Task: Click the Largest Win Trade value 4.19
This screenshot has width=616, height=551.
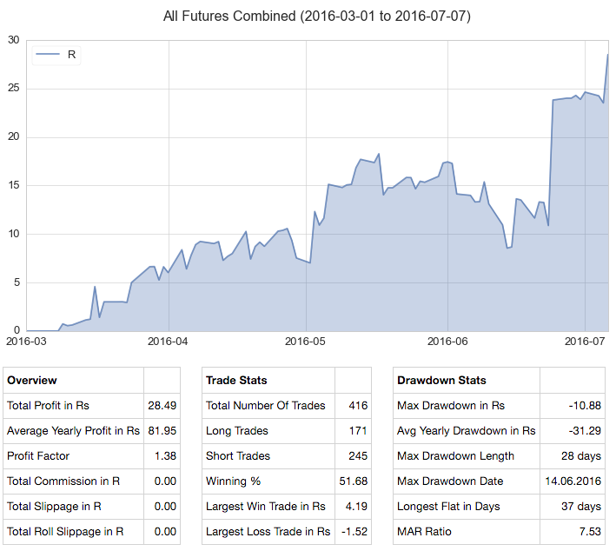Action: coord(357,506)
